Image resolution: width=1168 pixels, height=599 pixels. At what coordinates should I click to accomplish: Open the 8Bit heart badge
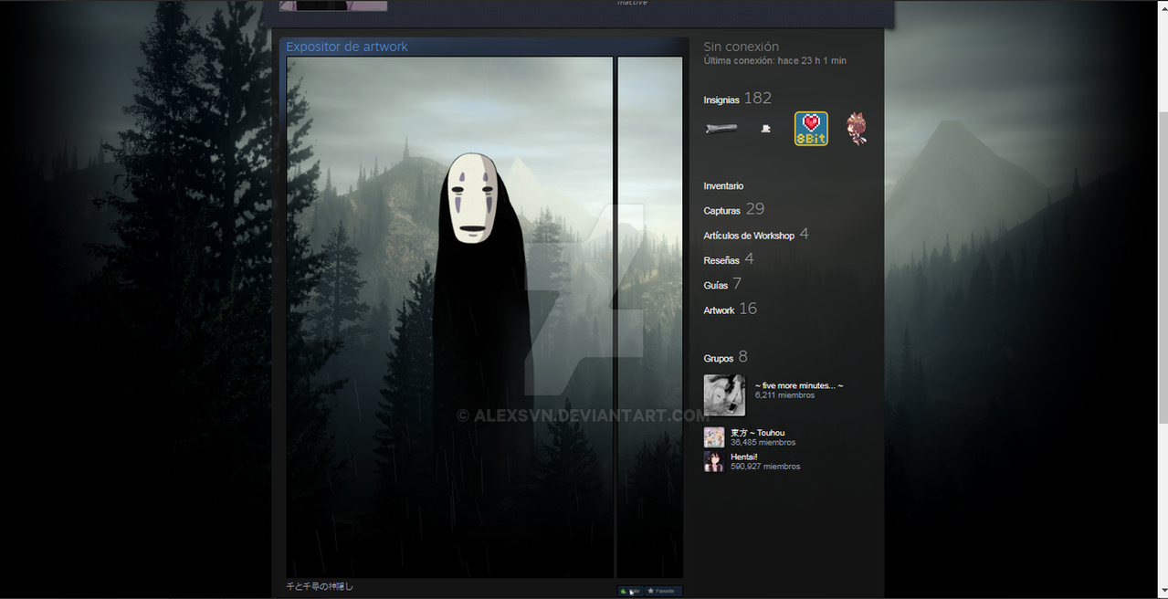point(811,129)
